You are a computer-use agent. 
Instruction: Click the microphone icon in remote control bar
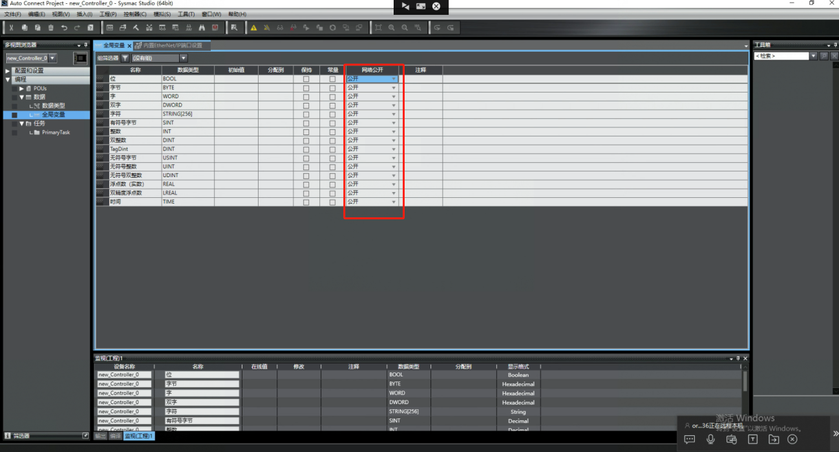(711, 440)
